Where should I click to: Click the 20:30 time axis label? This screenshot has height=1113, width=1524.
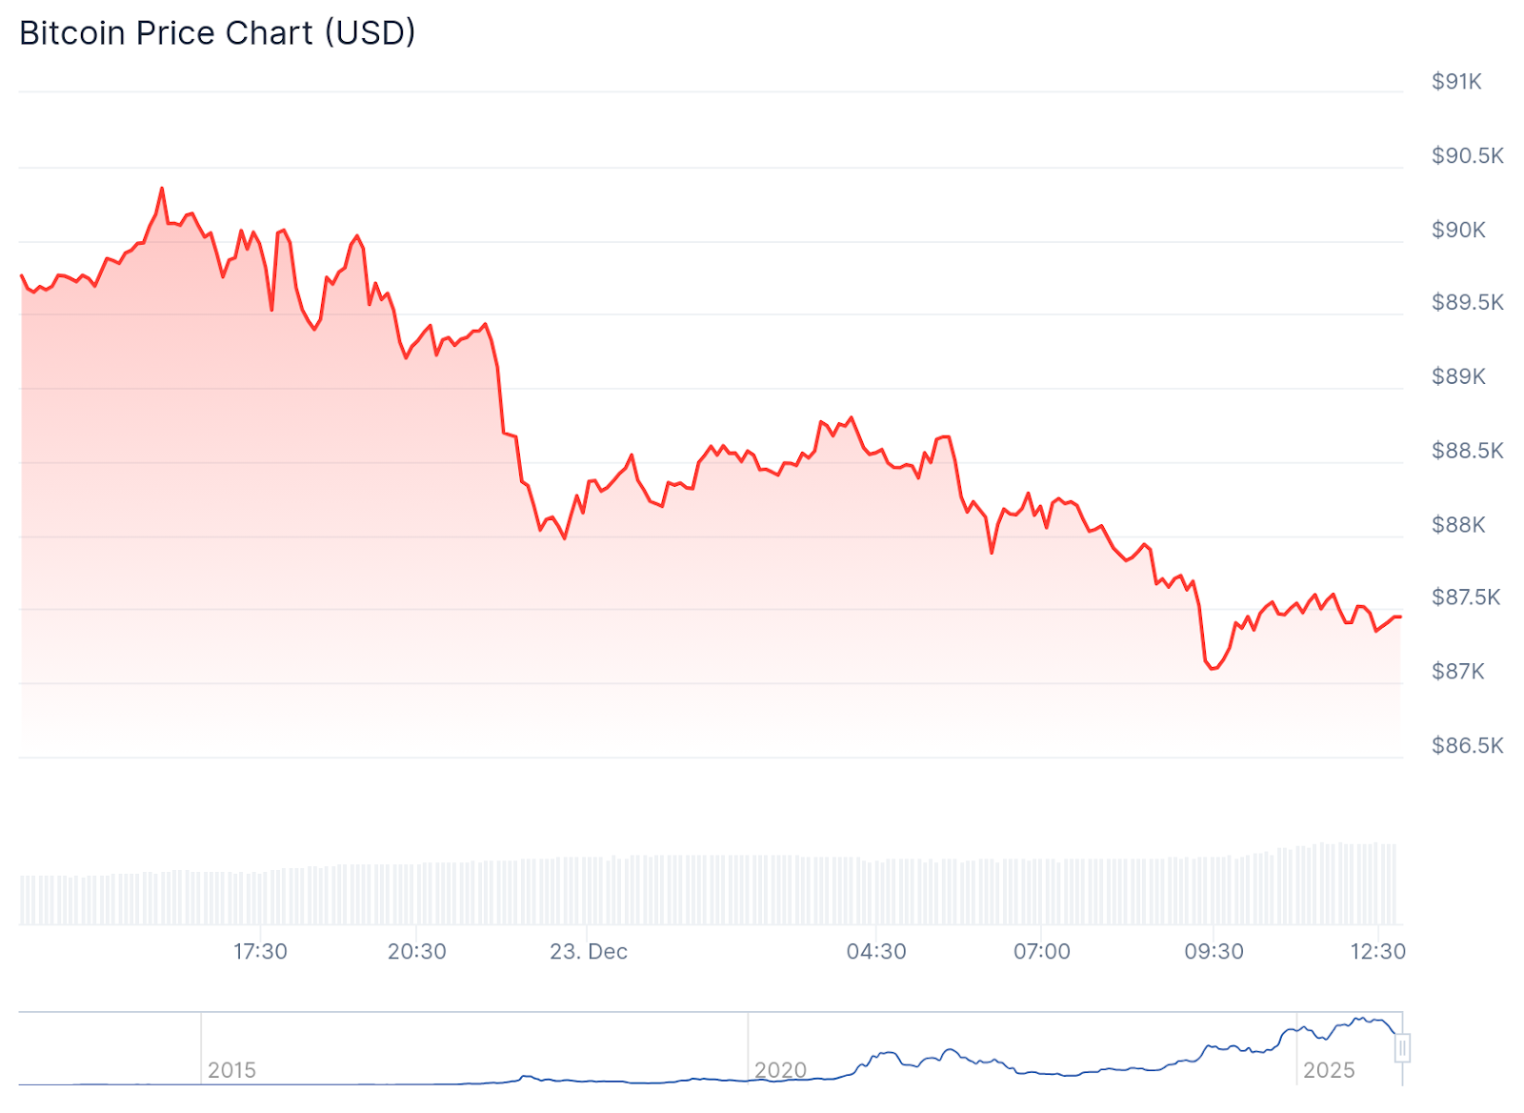(416, 951)
